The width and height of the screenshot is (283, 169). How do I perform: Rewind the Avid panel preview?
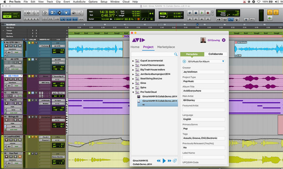(x=158, y=161)
